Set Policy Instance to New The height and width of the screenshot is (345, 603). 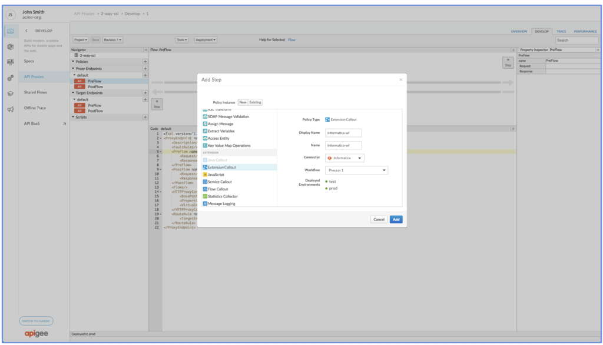(x=243, y=102)
